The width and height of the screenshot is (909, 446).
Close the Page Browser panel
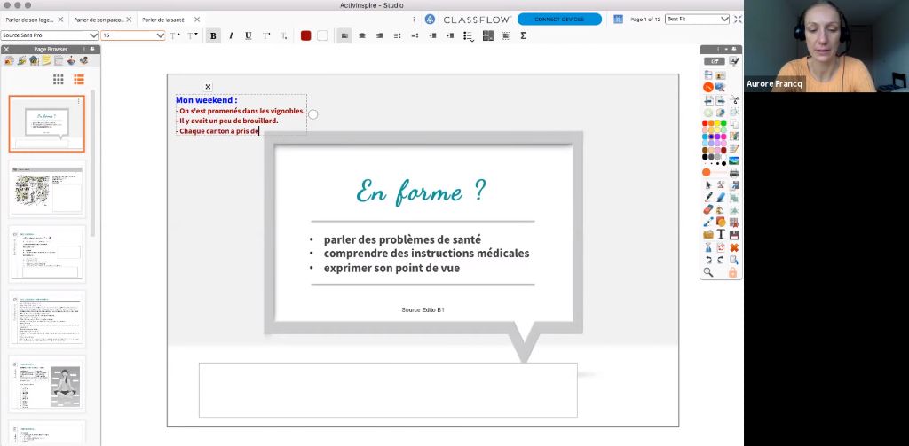pos(6,50)
